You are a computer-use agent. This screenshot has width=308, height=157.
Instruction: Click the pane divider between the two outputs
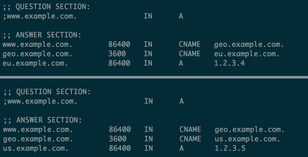pyautogui.click(x=154, y=77)
